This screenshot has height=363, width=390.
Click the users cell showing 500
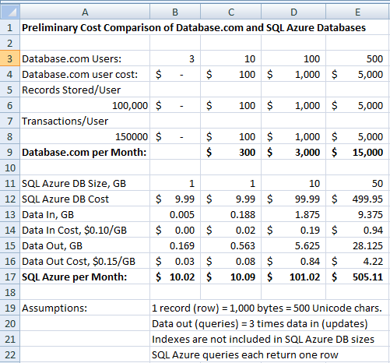tap(357, 58)
